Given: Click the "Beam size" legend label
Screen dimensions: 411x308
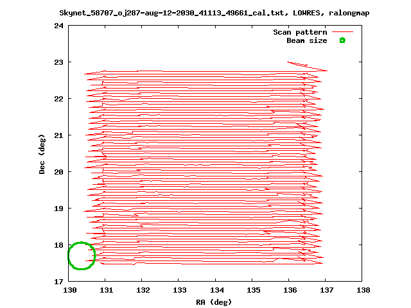Looking at the screenshot, I should coord(307,40).
